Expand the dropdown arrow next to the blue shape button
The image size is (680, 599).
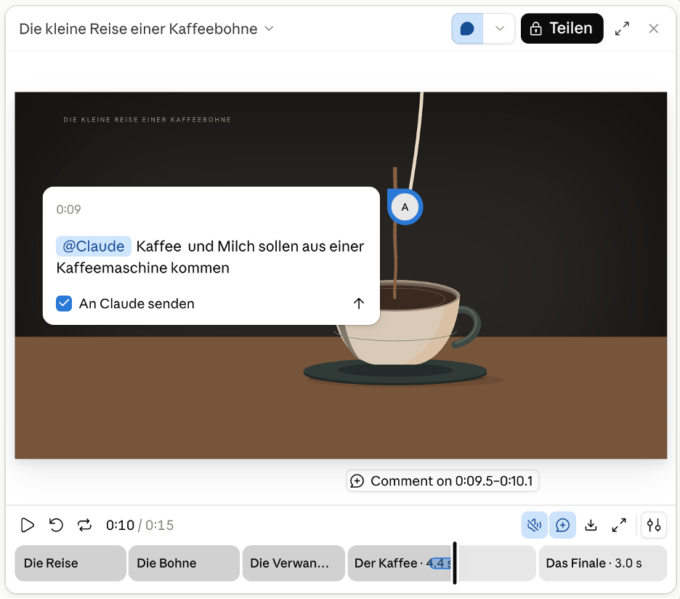point(499,28)
